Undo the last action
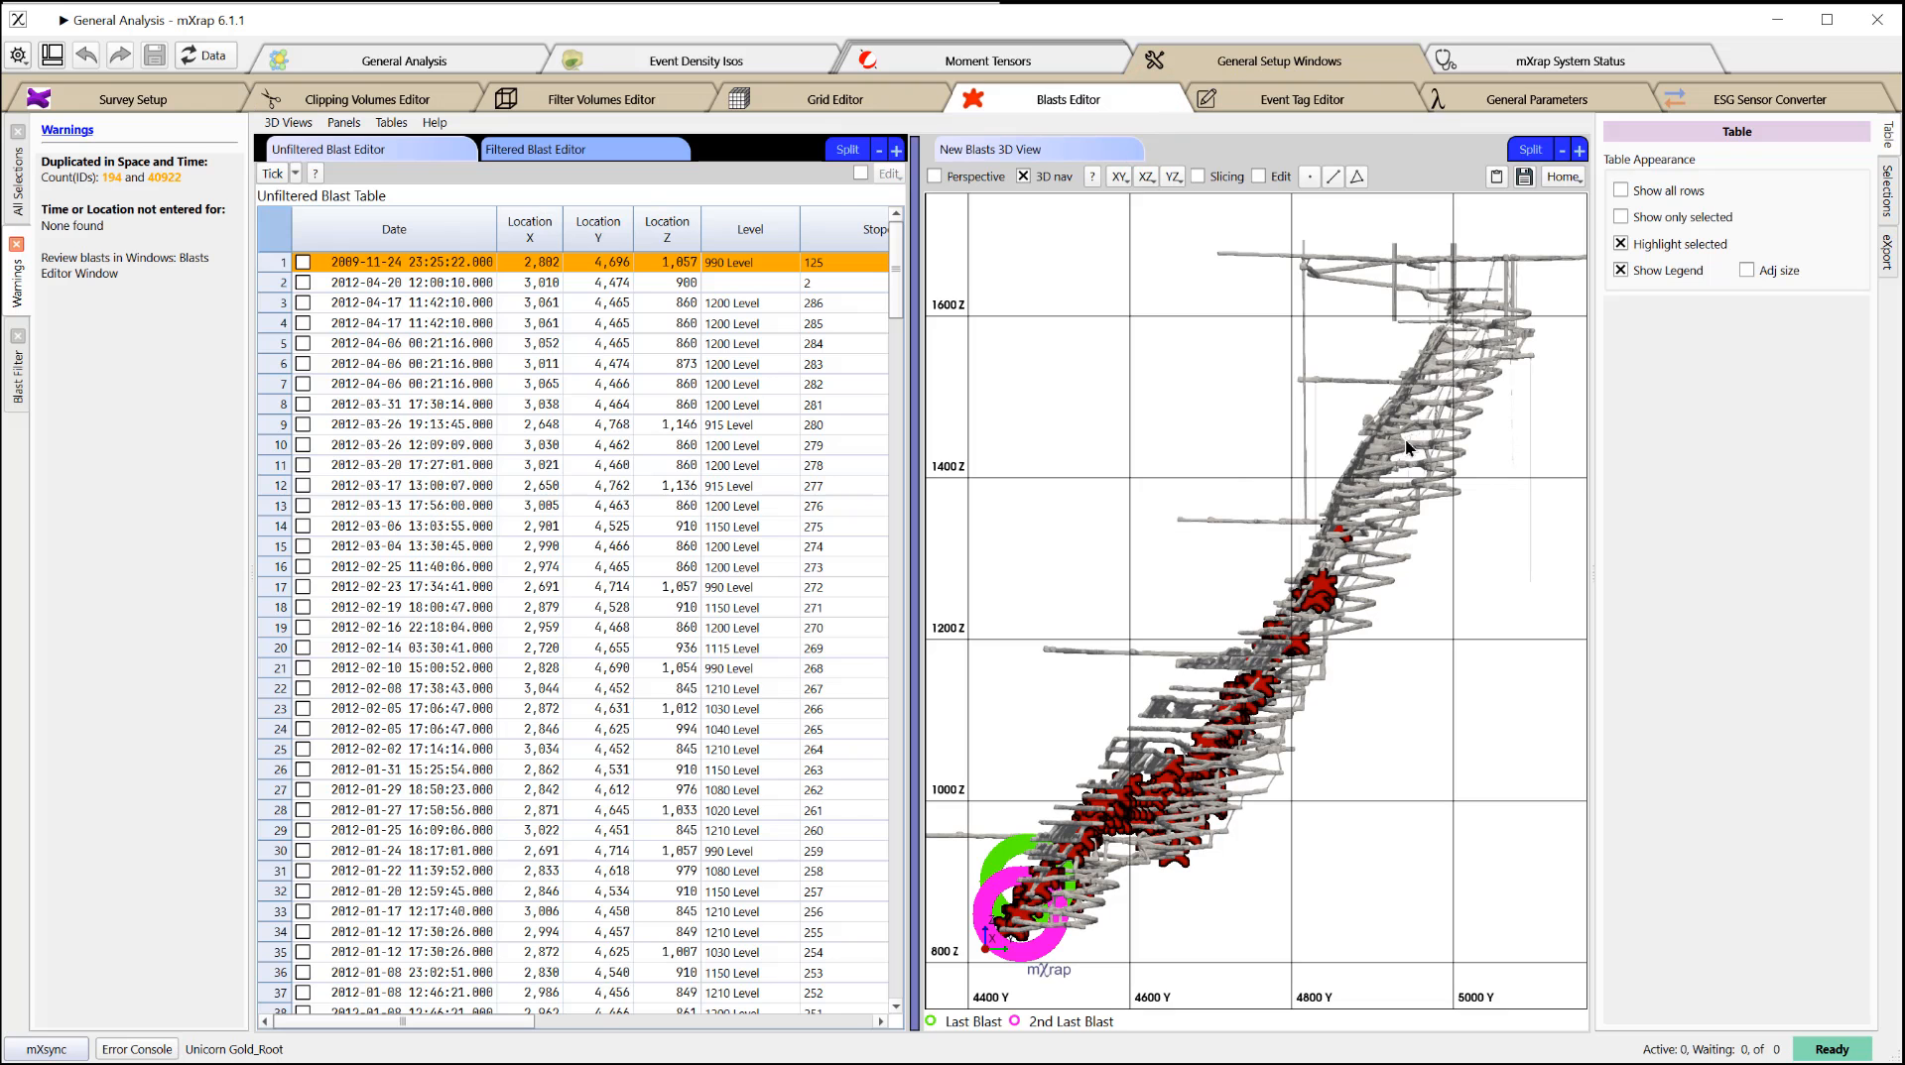This screenshot has height=1065, width=1905. click(x=86, y=56)
